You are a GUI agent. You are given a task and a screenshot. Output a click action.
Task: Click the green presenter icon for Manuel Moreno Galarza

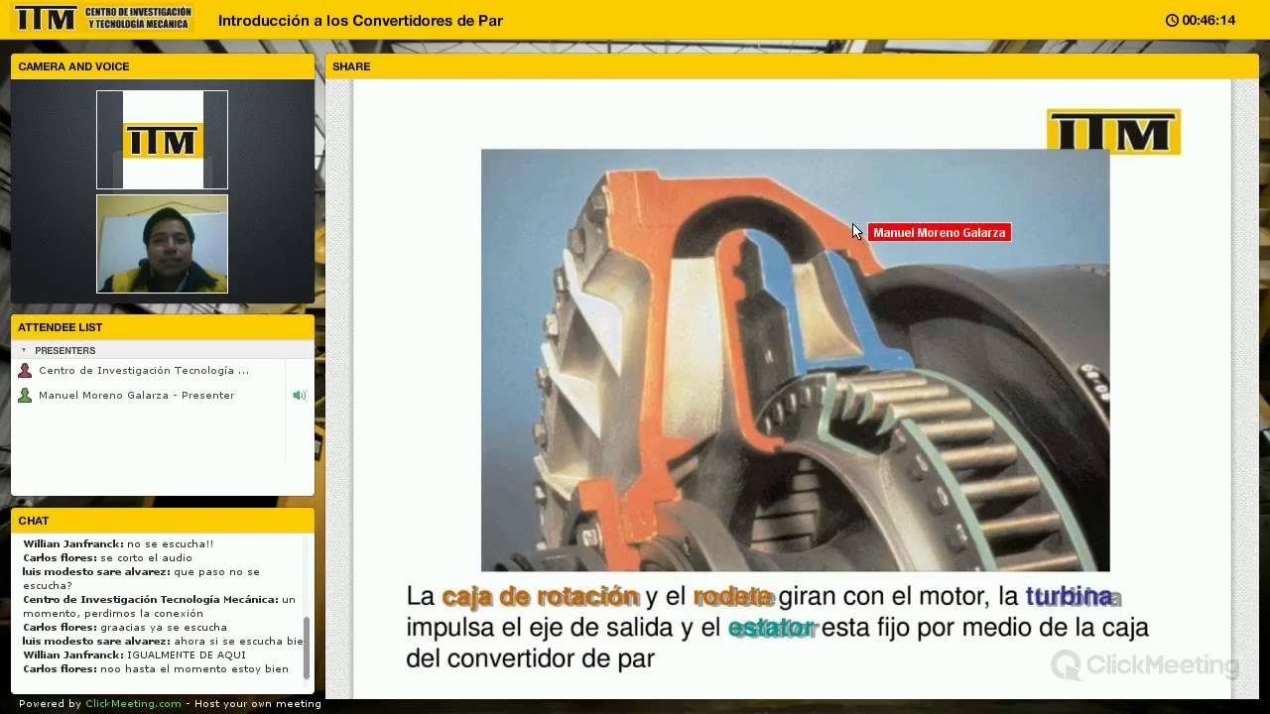(25, 396)
